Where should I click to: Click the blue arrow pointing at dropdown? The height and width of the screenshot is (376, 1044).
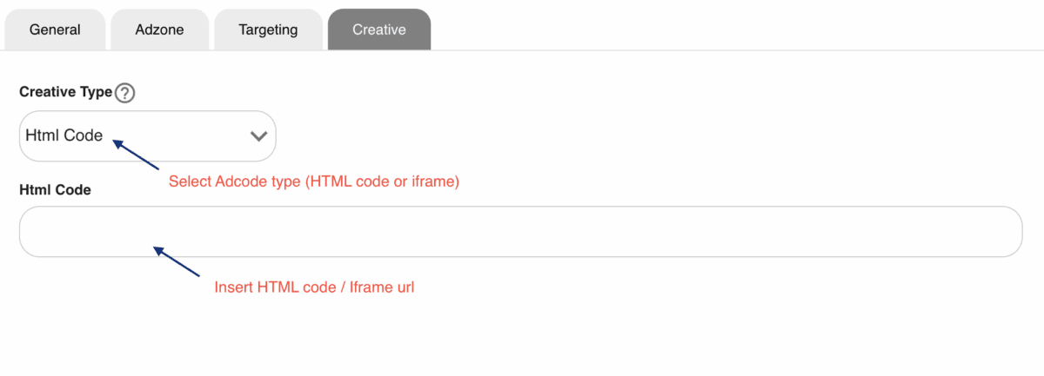point(135,155)
